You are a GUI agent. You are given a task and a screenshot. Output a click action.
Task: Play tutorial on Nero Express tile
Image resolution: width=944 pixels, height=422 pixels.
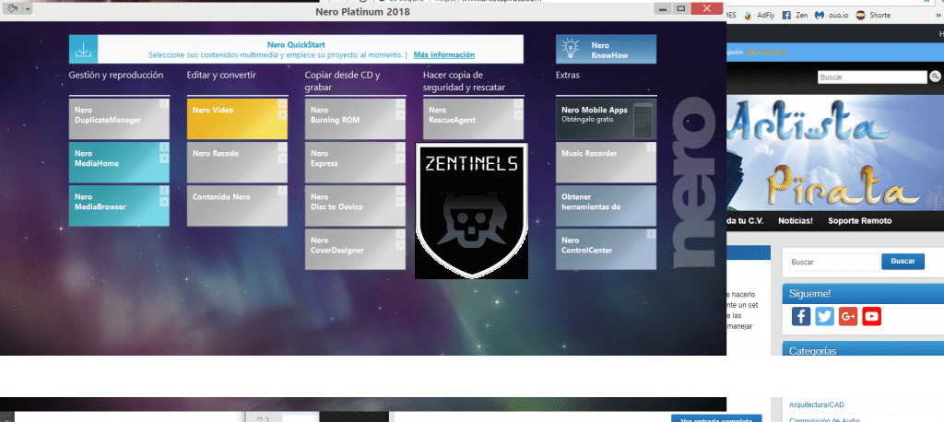pos(400,158)
